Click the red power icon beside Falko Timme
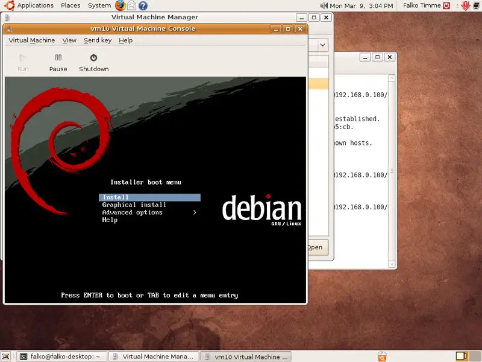 446,5
